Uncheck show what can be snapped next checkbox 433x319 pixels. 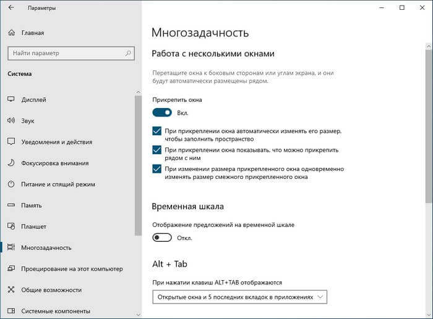(x=156, y=150)
